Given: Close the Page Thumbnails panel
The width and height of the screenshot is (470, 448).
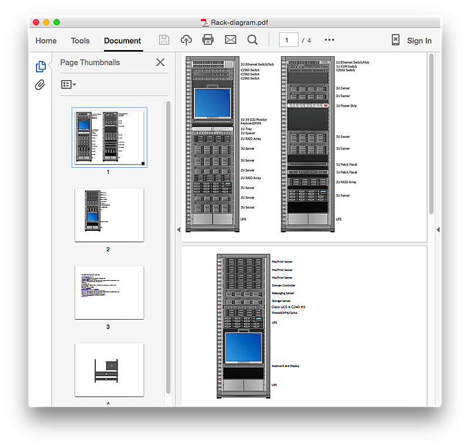Looking at the screenshot, I should point(160,62).
